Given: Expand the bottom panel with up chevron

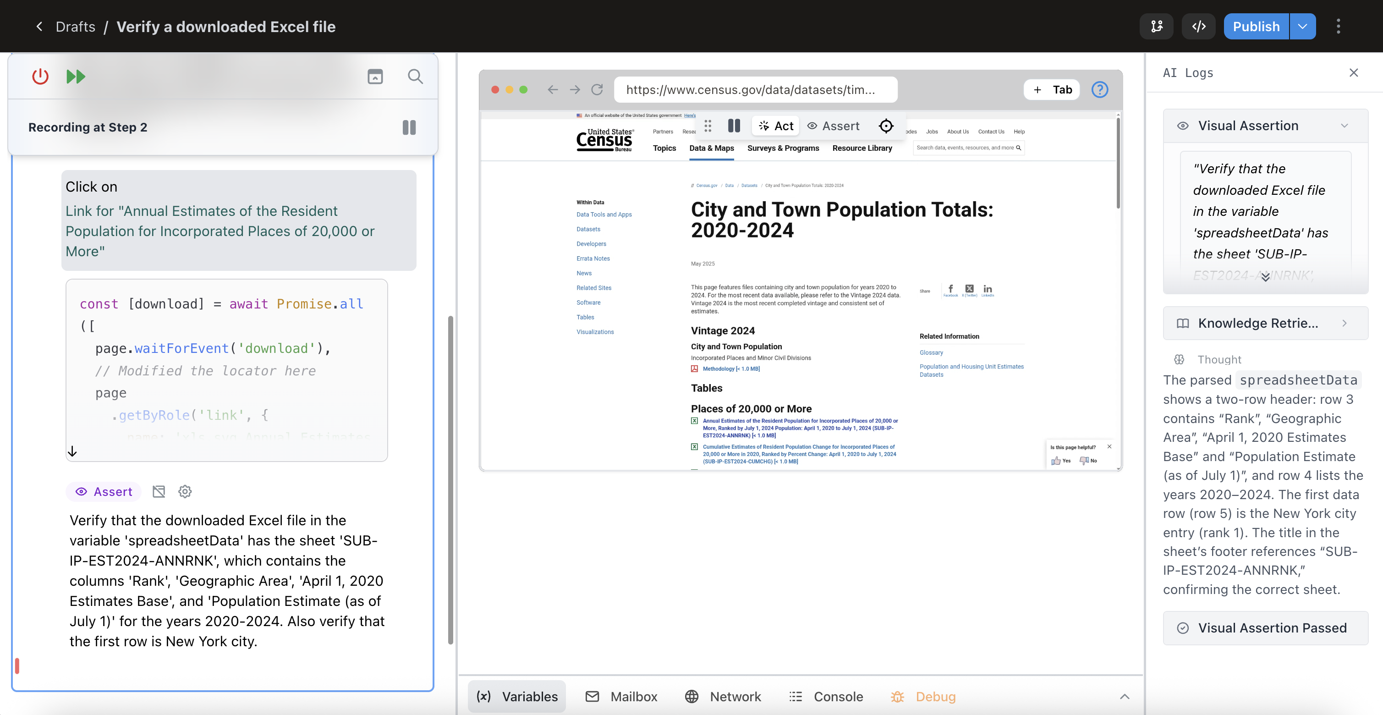Looking at the screenshot, I should tap(1124, 696).
